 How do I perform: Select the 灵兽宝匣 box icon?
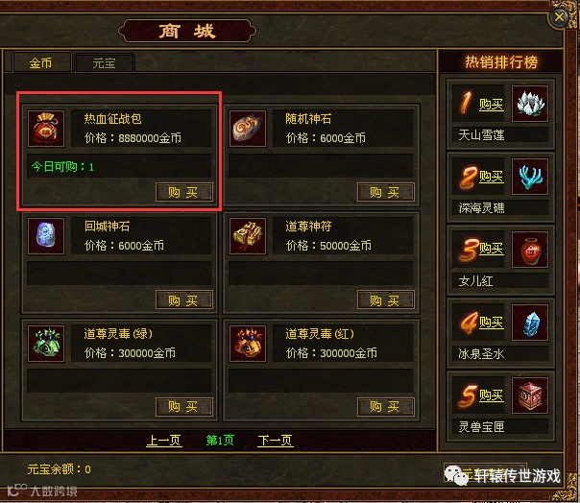click(530, 395)
